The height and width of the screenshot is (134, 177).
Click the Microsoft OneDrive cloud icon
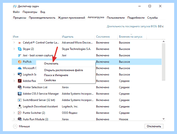pos(20,68)
